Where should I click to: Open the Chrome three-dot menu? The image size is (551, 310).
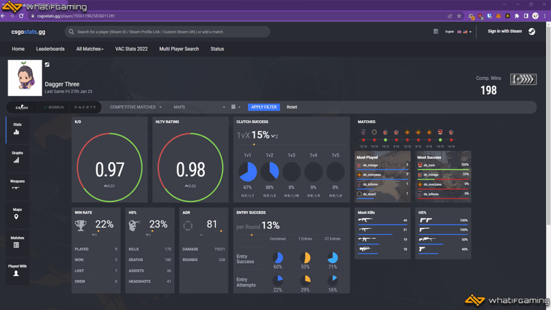pyautogui.click(x=545, y=16)
